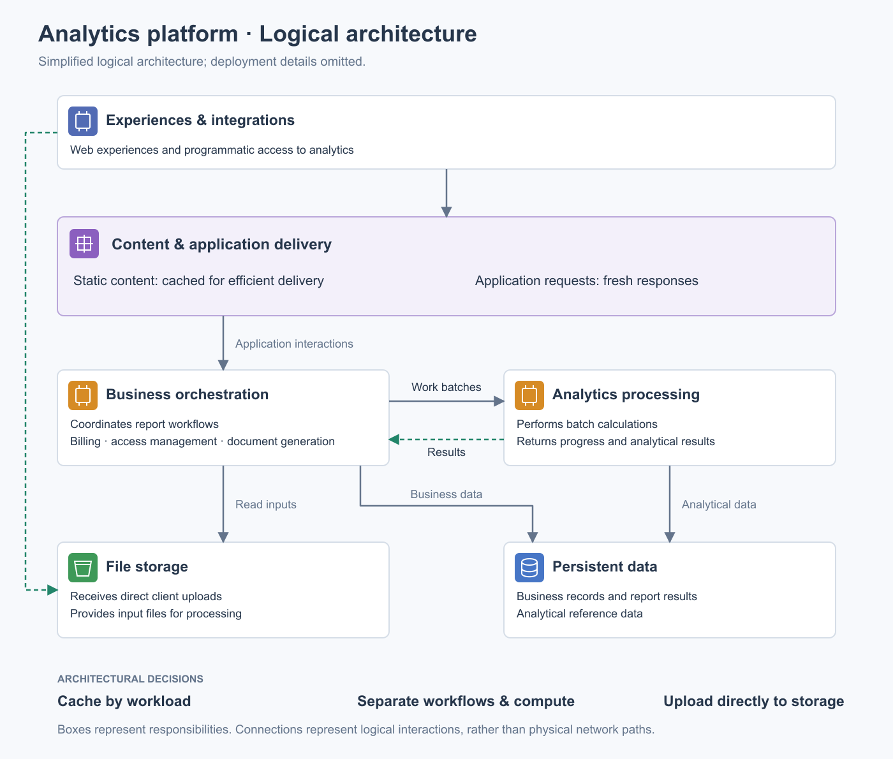Click 'Static content: cached for efficient delivery'
Image resolution: width=893 pixels, height=759 pixels.
tap(198, 281)
